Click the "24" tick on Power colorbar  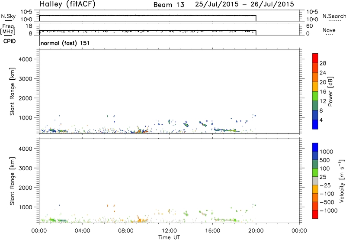coord(323,73)
